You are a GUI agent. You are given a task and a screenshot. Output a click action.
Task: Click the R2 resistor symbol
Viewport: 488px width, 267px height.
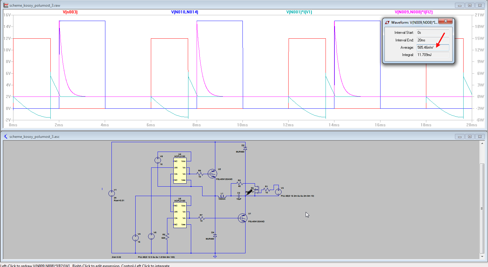(240, 184)
